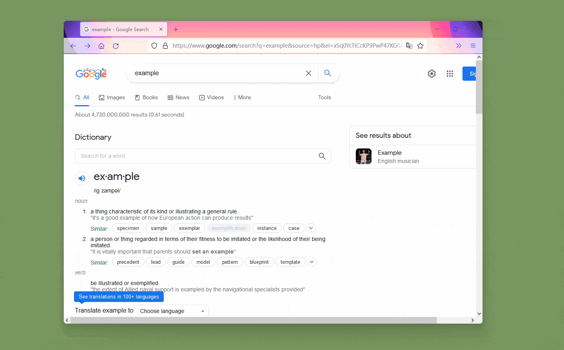This screenshot has width=564, height=350.
Task: Select the synonym 'blueprint'
Action: click(x=259, y=262)
